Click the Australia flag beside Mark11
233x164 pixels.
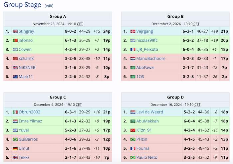pos(15,77)
